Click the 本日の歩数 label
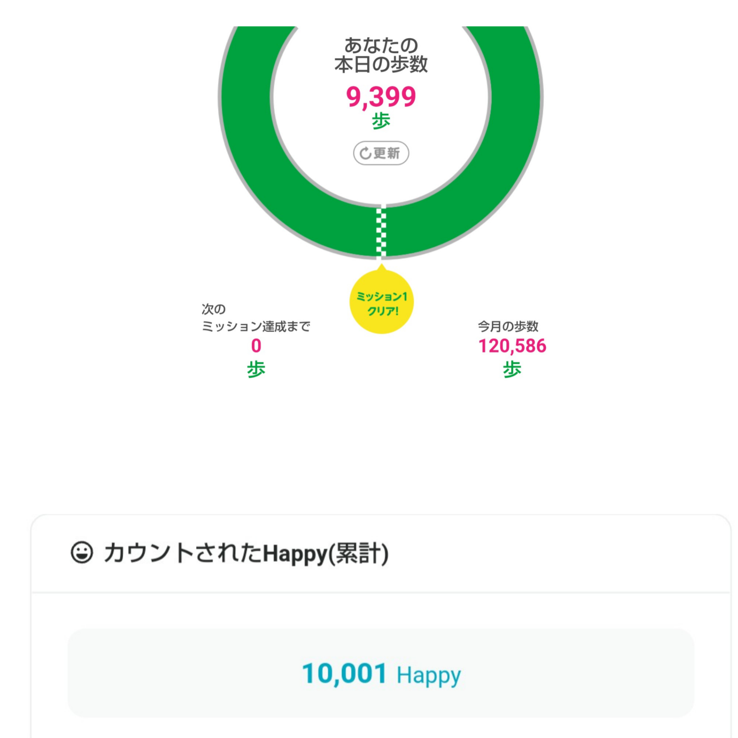 click(381, 64)
